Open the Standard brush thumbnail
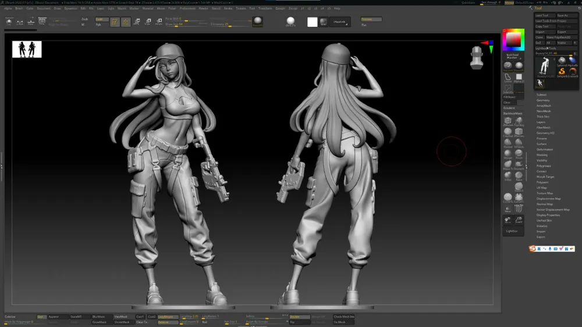The width and height of the screenshot is (582, 327). pyautogui.click(x=508, y=66)
